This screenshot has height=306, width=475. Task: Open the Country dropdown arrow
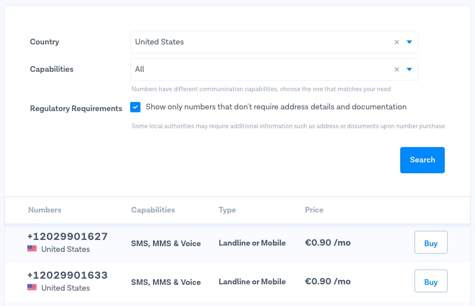[409, 42]
